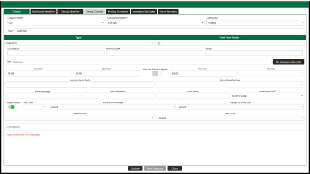Image resolution: width=310 pixels, height=174 pixels.
Task: Open the Sub Department dropdown
Action: click(156, 23)
